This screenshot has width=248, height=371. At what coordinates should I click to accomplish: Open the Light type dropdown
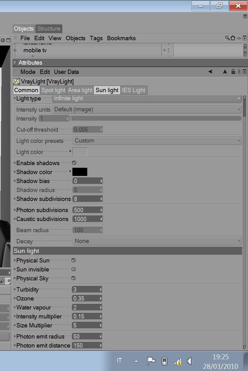[x=147, y=98]
